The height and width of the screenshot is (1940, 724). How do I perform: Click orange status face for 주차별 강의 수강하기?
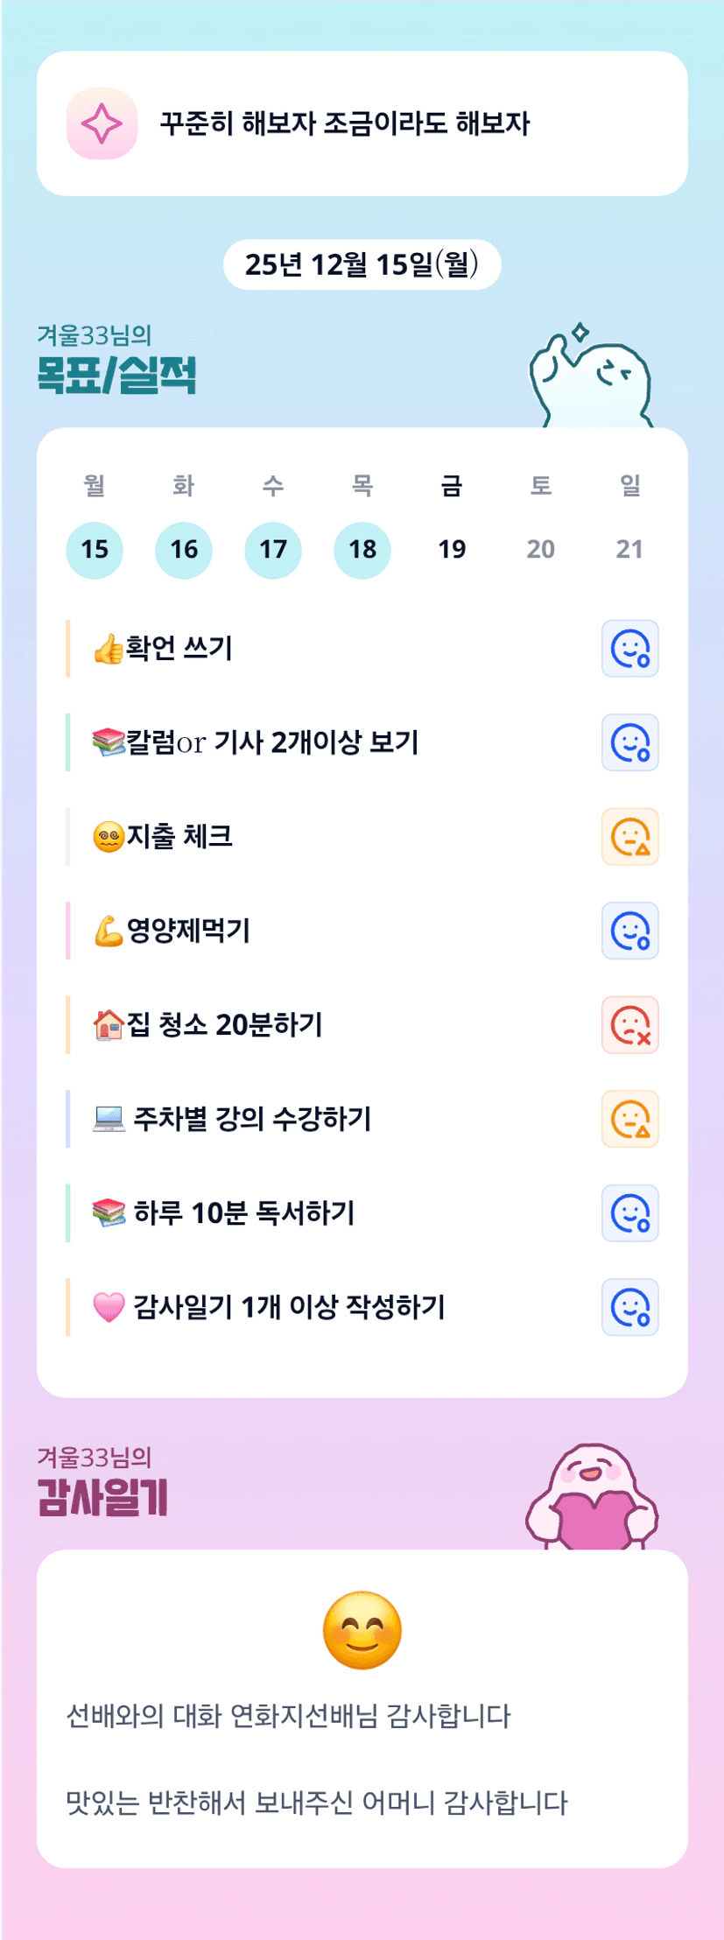pos(629,1119)
